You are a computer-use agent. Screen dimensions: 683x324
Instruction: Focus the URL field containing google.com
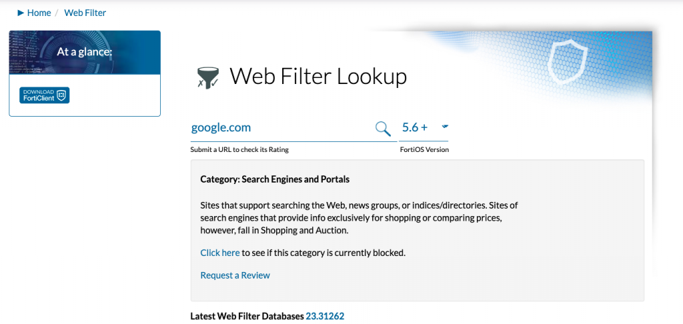click(x=282, y=128)
